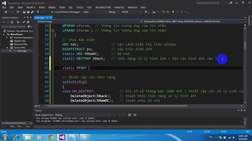Viewport: 252px width, 141px height.
Task: Click the Find in Files toolbar icon
Action: 146,12
